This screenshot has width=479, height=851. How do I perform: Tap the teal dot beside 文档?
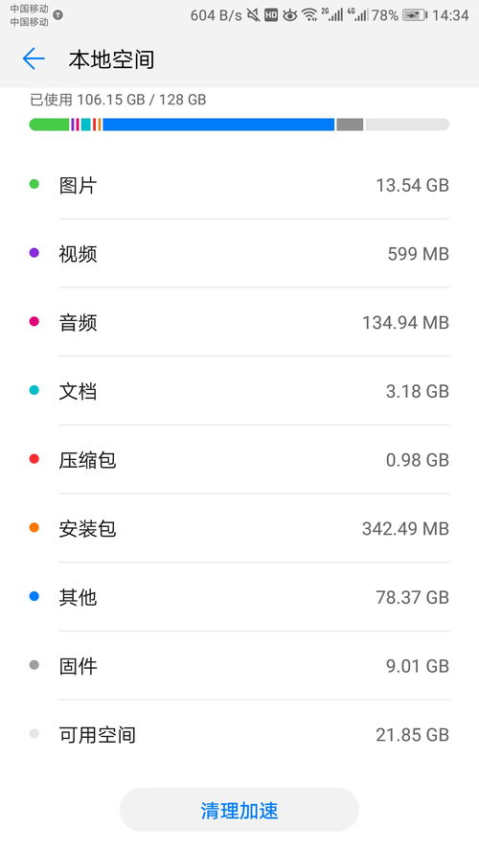click(x=34, y=390)
